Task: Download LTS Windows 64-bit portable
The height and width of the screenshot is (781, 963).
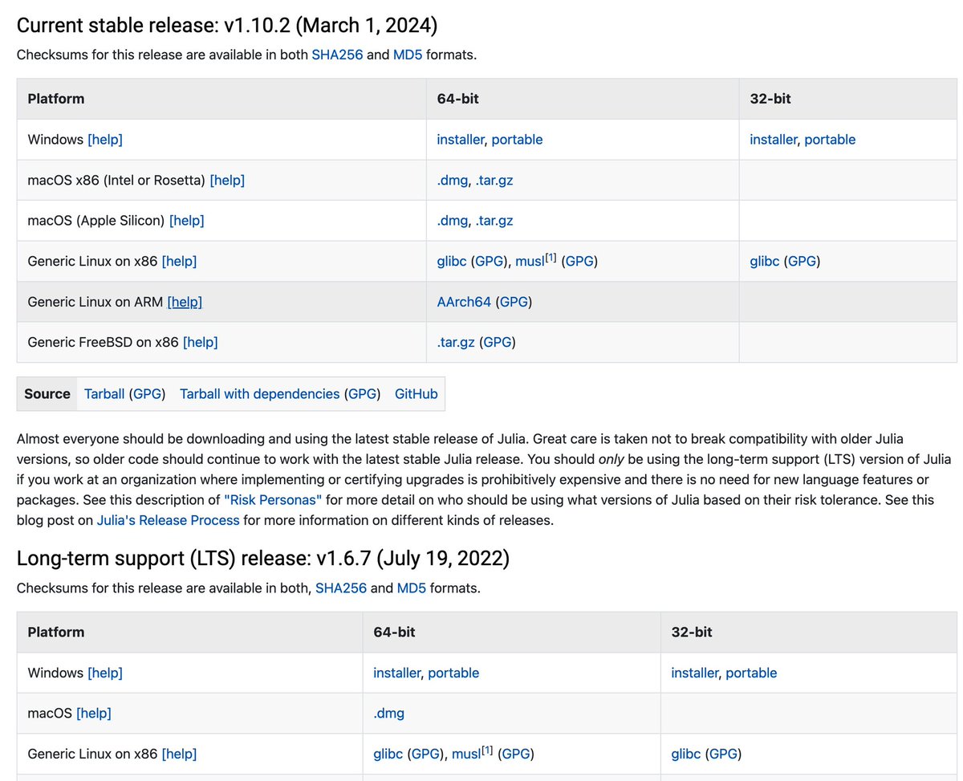Action: (453, 673)
